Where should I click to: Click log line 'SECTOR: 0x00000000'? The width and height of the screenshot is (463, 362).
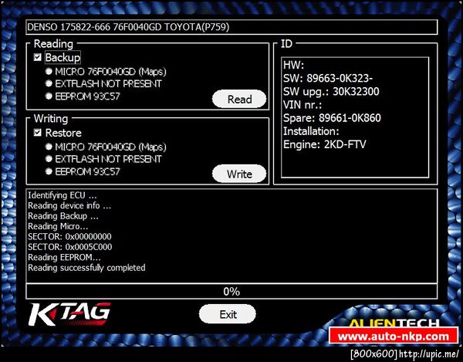[x=69, y=236]
